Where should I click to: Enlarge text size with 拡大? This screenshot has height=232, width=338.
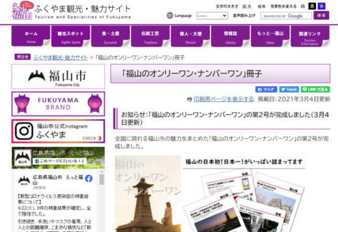click(247, 7)
